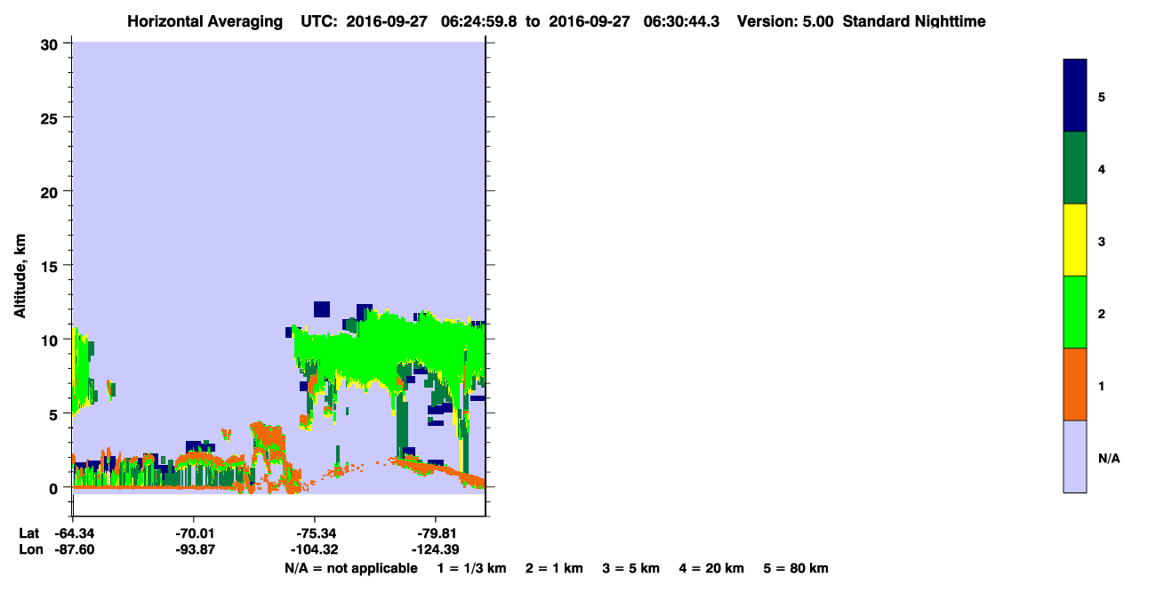Click the latitude value '-79.81'
Viewport: 1156px width, 593px height.
coord(435,533)
